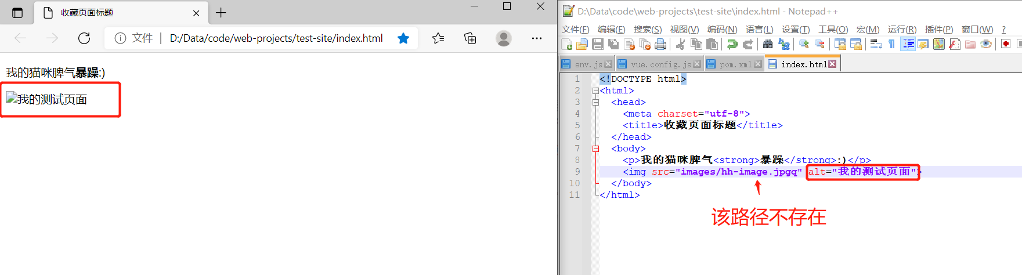Click the Zoom Out magnifier icon
Viewport: 1022px width, 275px height.
819,44
